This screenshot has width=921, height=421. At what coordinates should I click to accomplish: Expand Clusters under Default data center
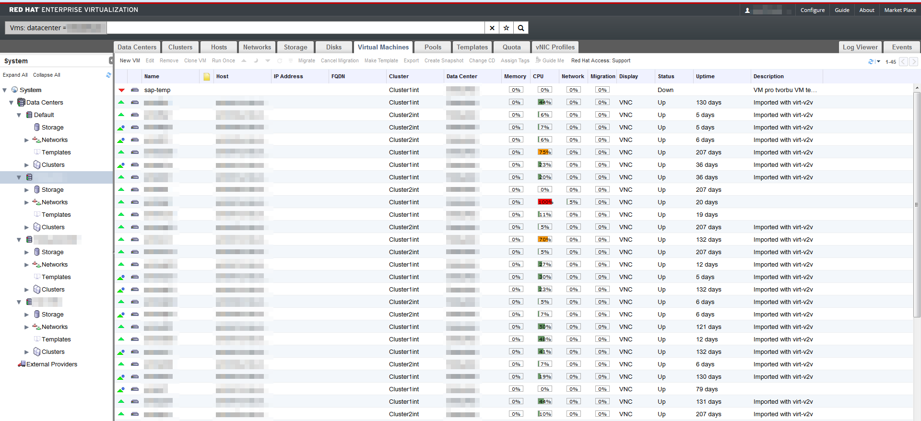[x=27, y=165]
